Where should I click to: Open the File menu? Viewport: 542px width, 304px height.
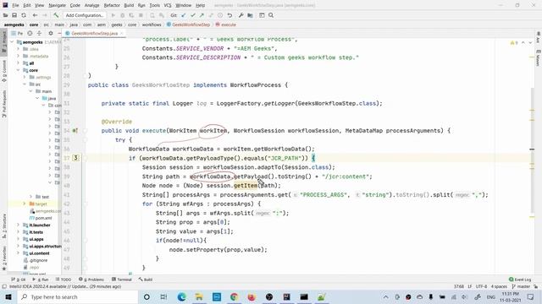point(15,6)
